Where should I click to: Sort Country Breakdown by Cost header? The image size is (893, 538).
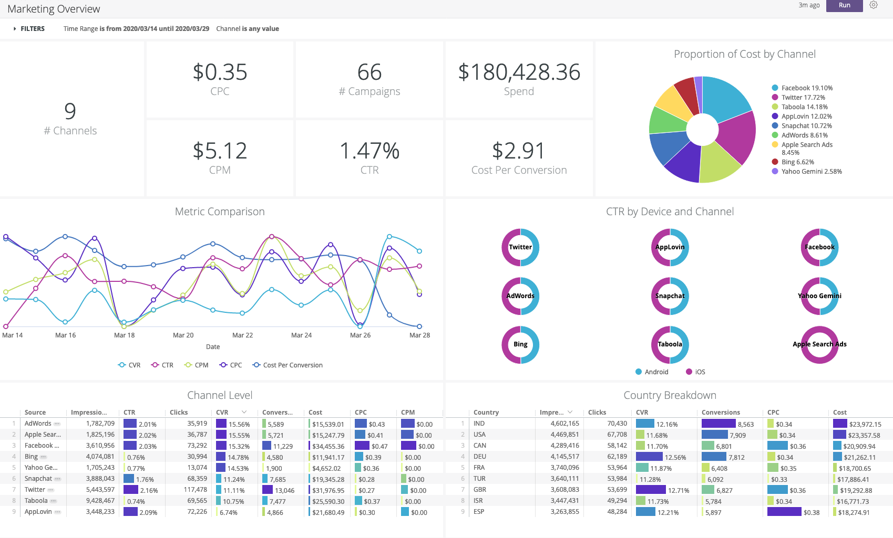(x=840, y=413)
